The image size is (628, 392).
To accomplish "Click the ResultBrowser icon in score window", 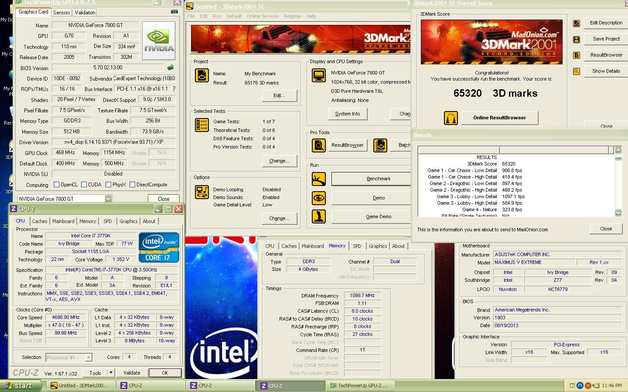I will click(577, 55).
